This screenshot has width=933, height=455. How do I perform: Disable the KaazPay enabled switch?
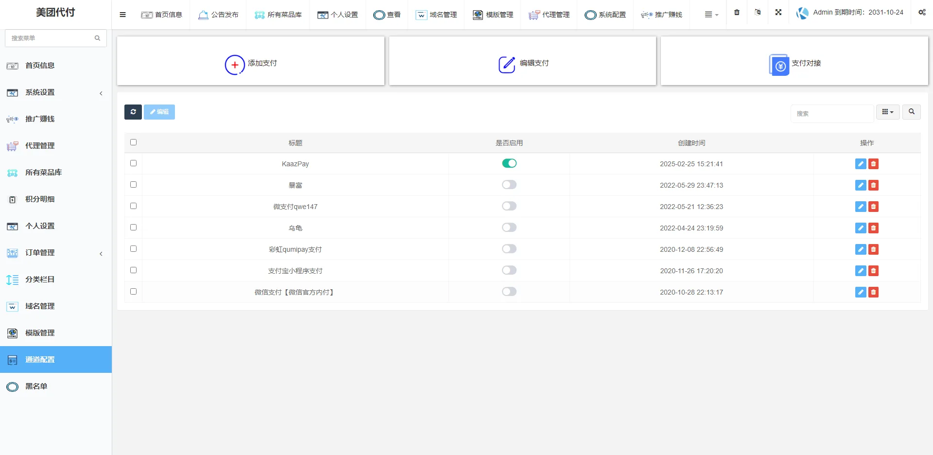tap(509, 163)
